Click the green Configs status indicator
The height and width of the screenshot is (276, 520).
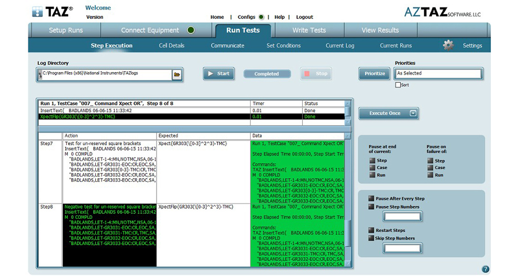[262, 17]
